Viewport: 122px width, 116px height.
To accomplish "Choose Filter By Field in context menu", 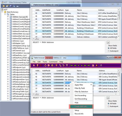I will (x=81, y=88).
